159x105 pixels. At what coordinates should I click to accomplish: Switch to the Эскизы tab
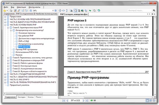pyautogui.click(x=30, y=97)
